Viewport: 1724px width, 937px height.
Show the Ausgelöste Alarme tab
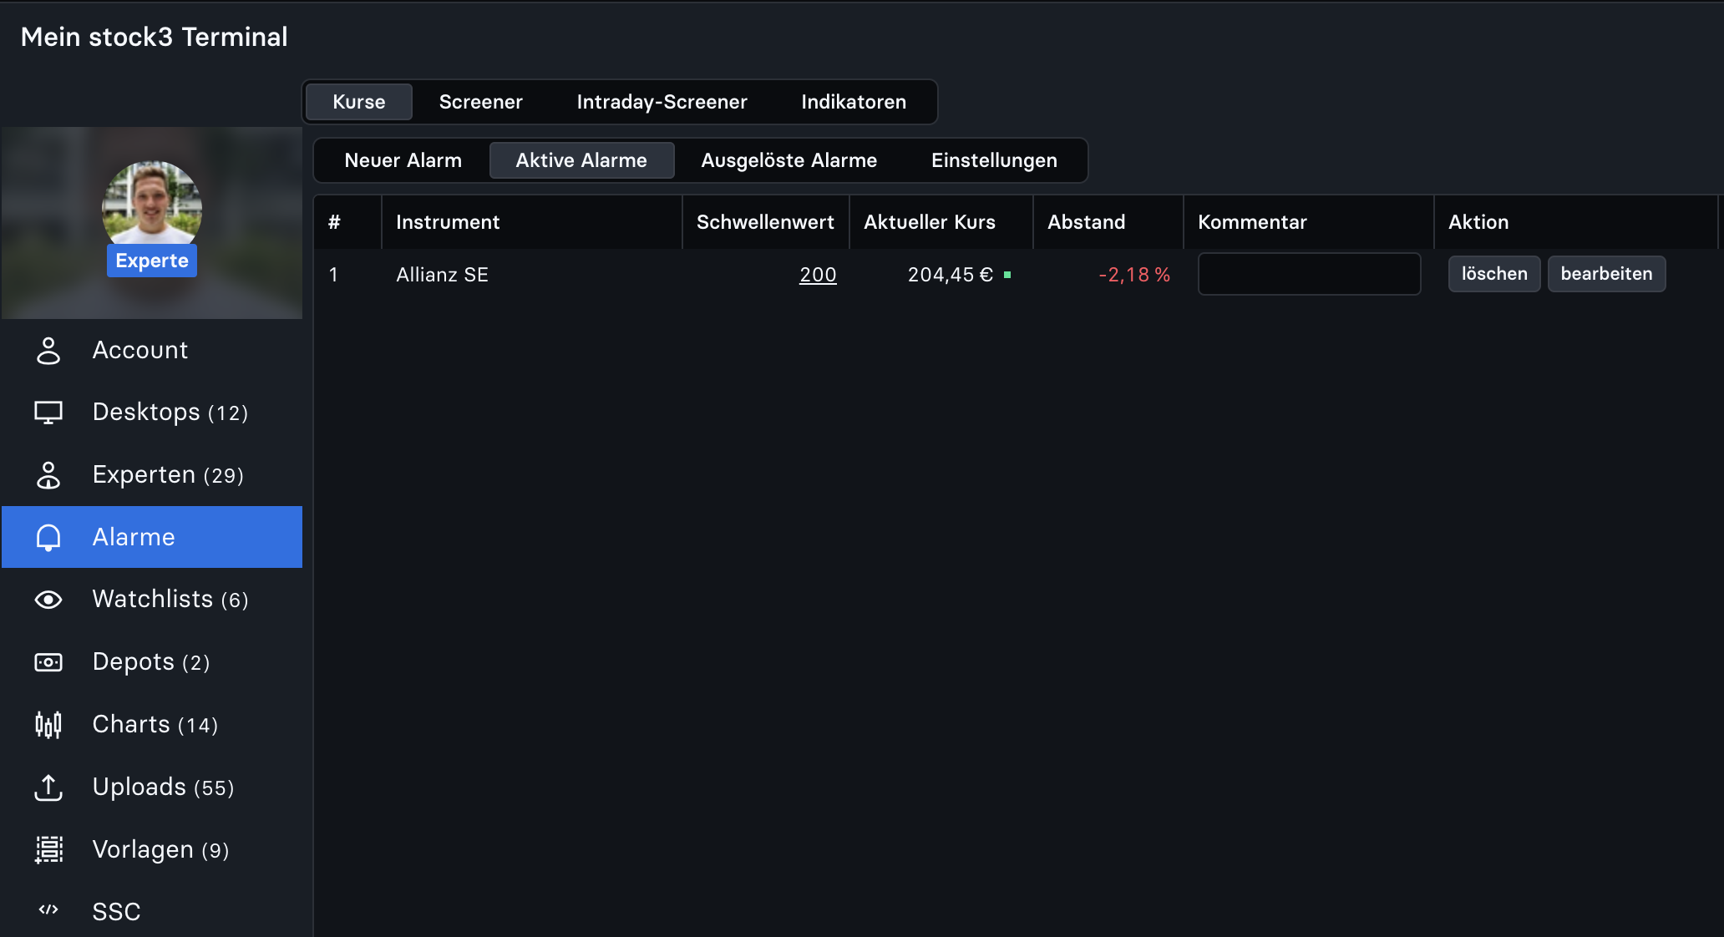click(789, 160)
